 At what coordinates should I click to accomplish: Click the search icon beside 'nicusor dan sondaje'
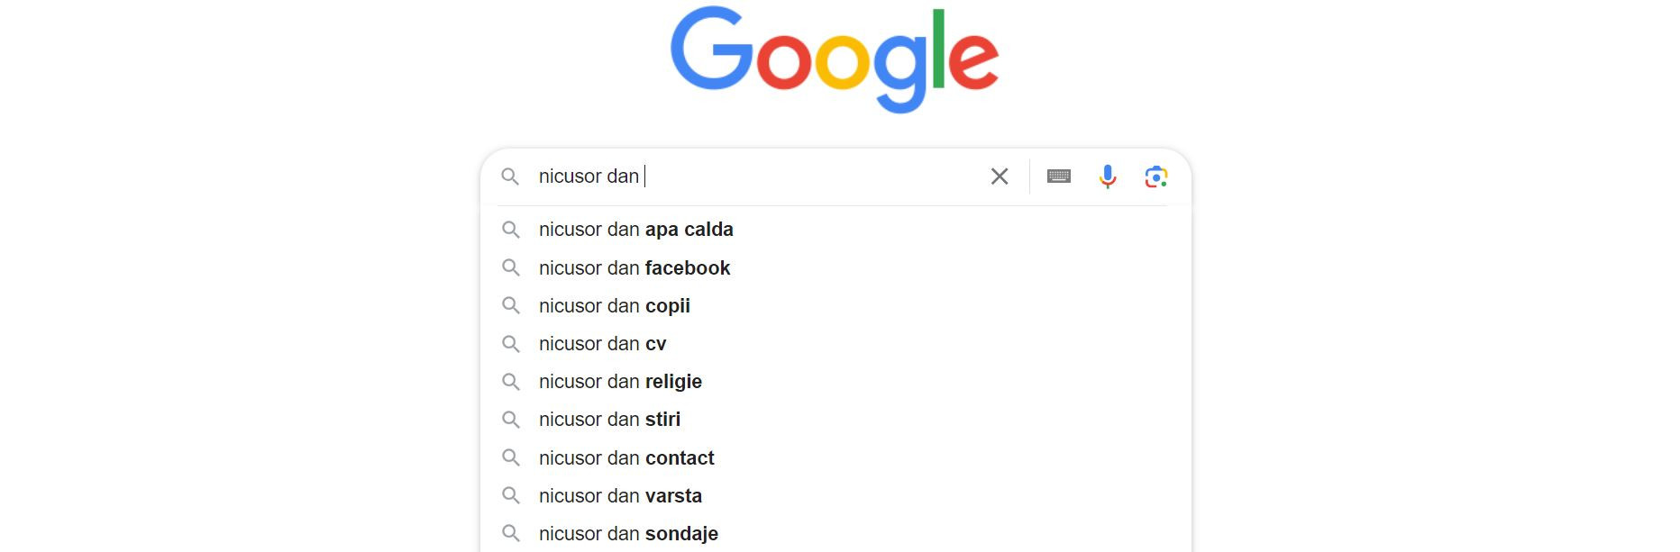pyautogui.click(x=512, y=533)
